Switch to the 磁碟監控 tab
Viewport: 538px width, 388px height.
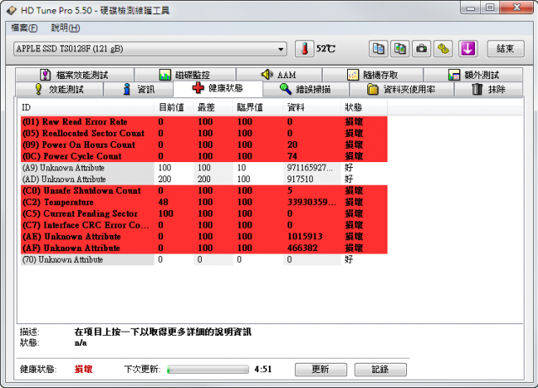(x=185, y=75)
